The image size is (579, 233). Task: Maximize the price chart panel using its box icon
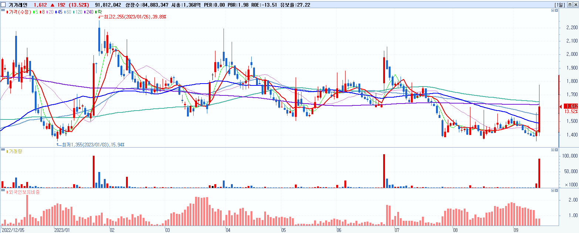pos(553,11)
